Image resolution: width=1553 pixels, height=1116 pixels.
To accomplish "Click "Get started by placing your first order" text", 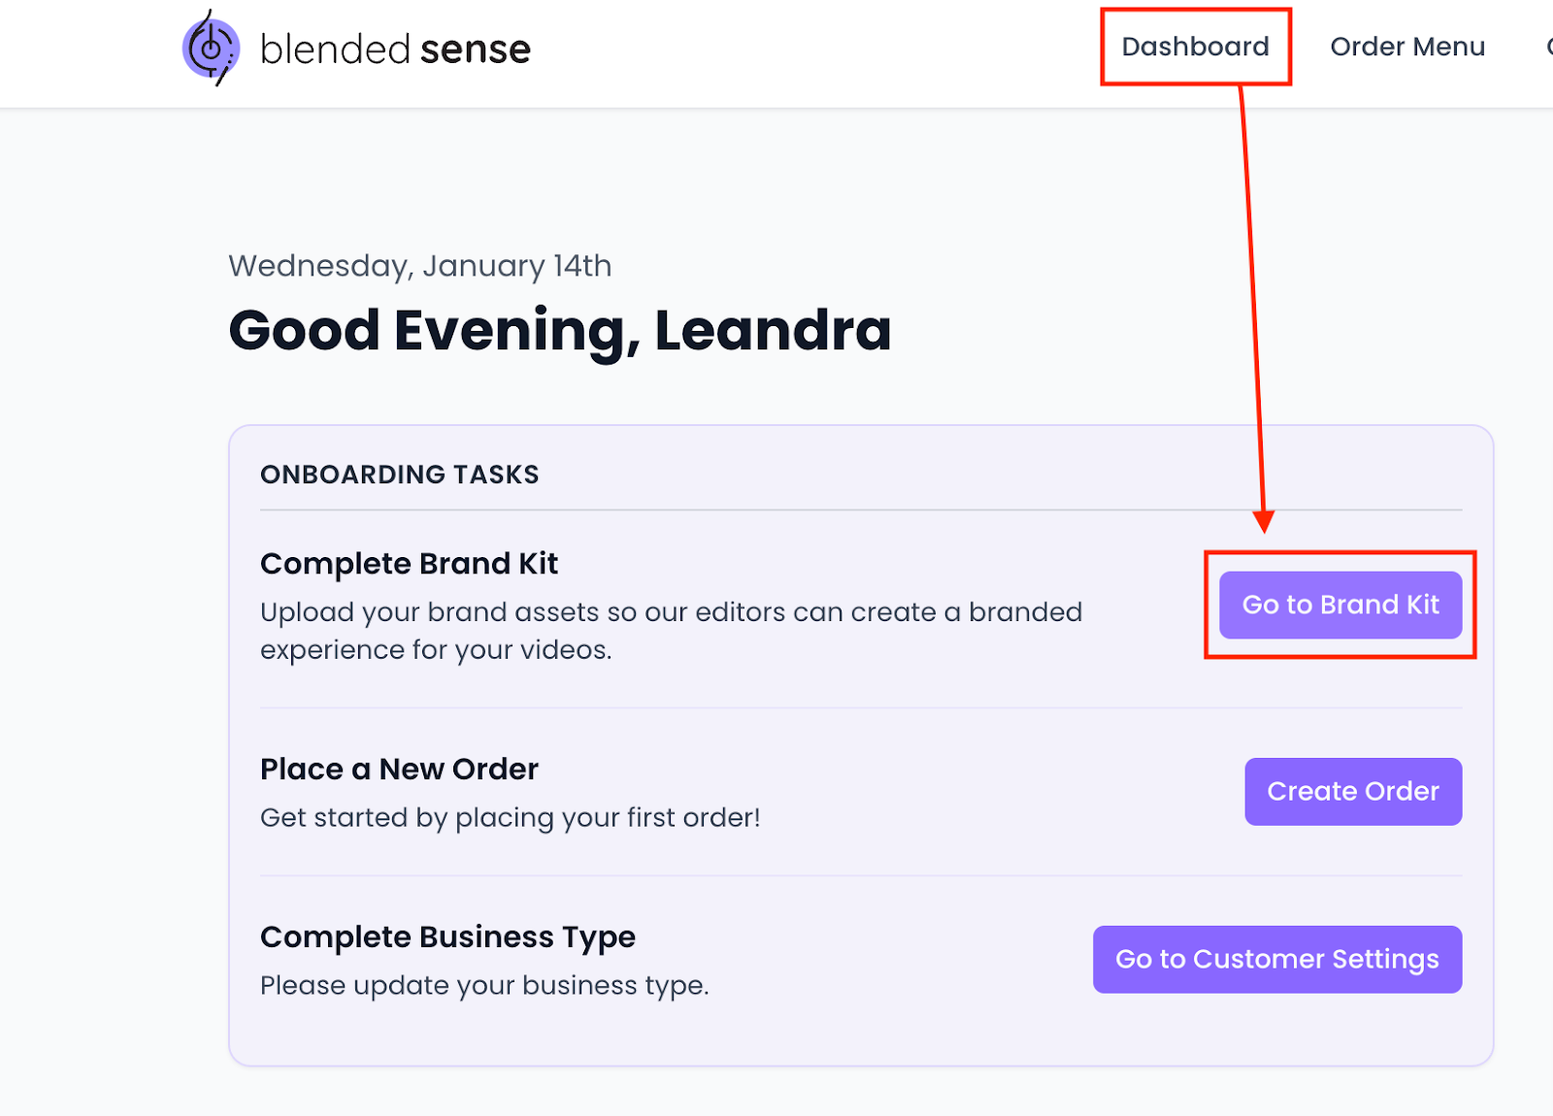I will coord(510,818).
